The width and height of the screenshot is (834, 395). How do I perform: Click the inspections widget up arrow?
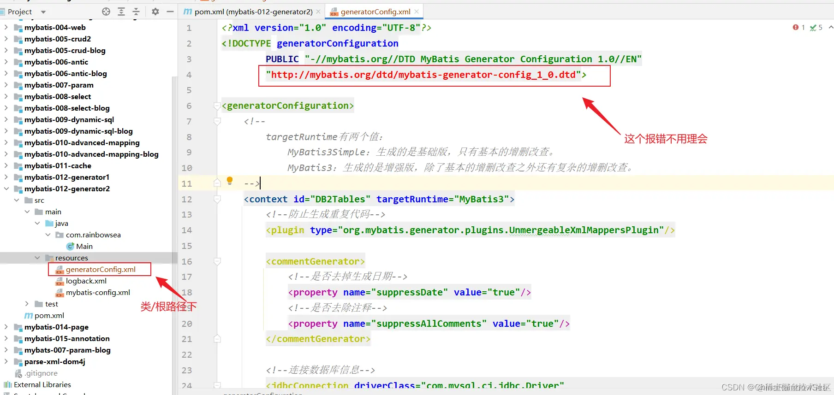coord(831,28)
